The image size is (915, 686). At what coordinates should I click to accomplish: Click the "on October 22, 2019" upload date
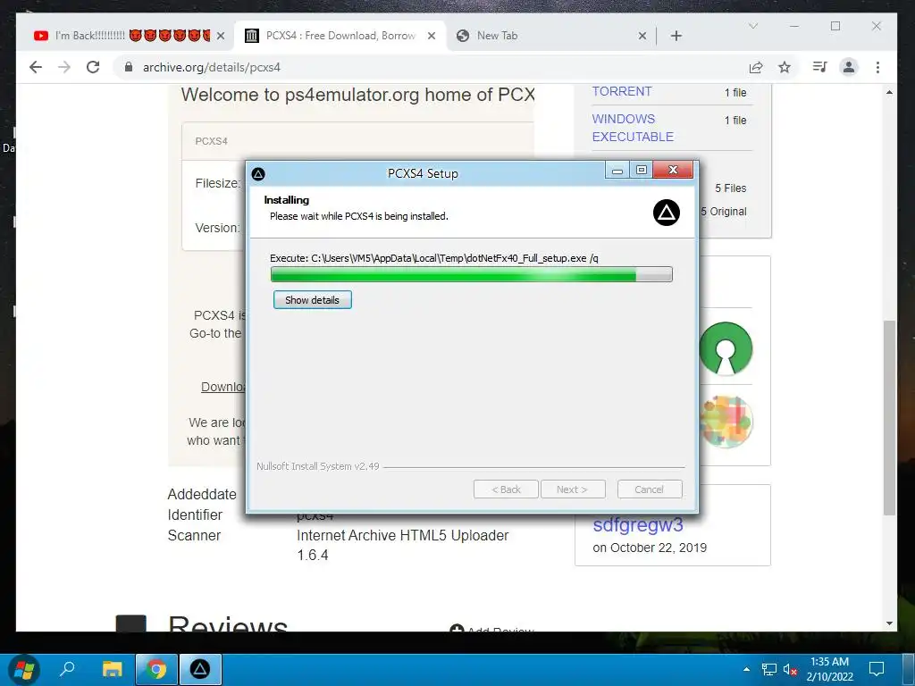(x=650, y=548)
